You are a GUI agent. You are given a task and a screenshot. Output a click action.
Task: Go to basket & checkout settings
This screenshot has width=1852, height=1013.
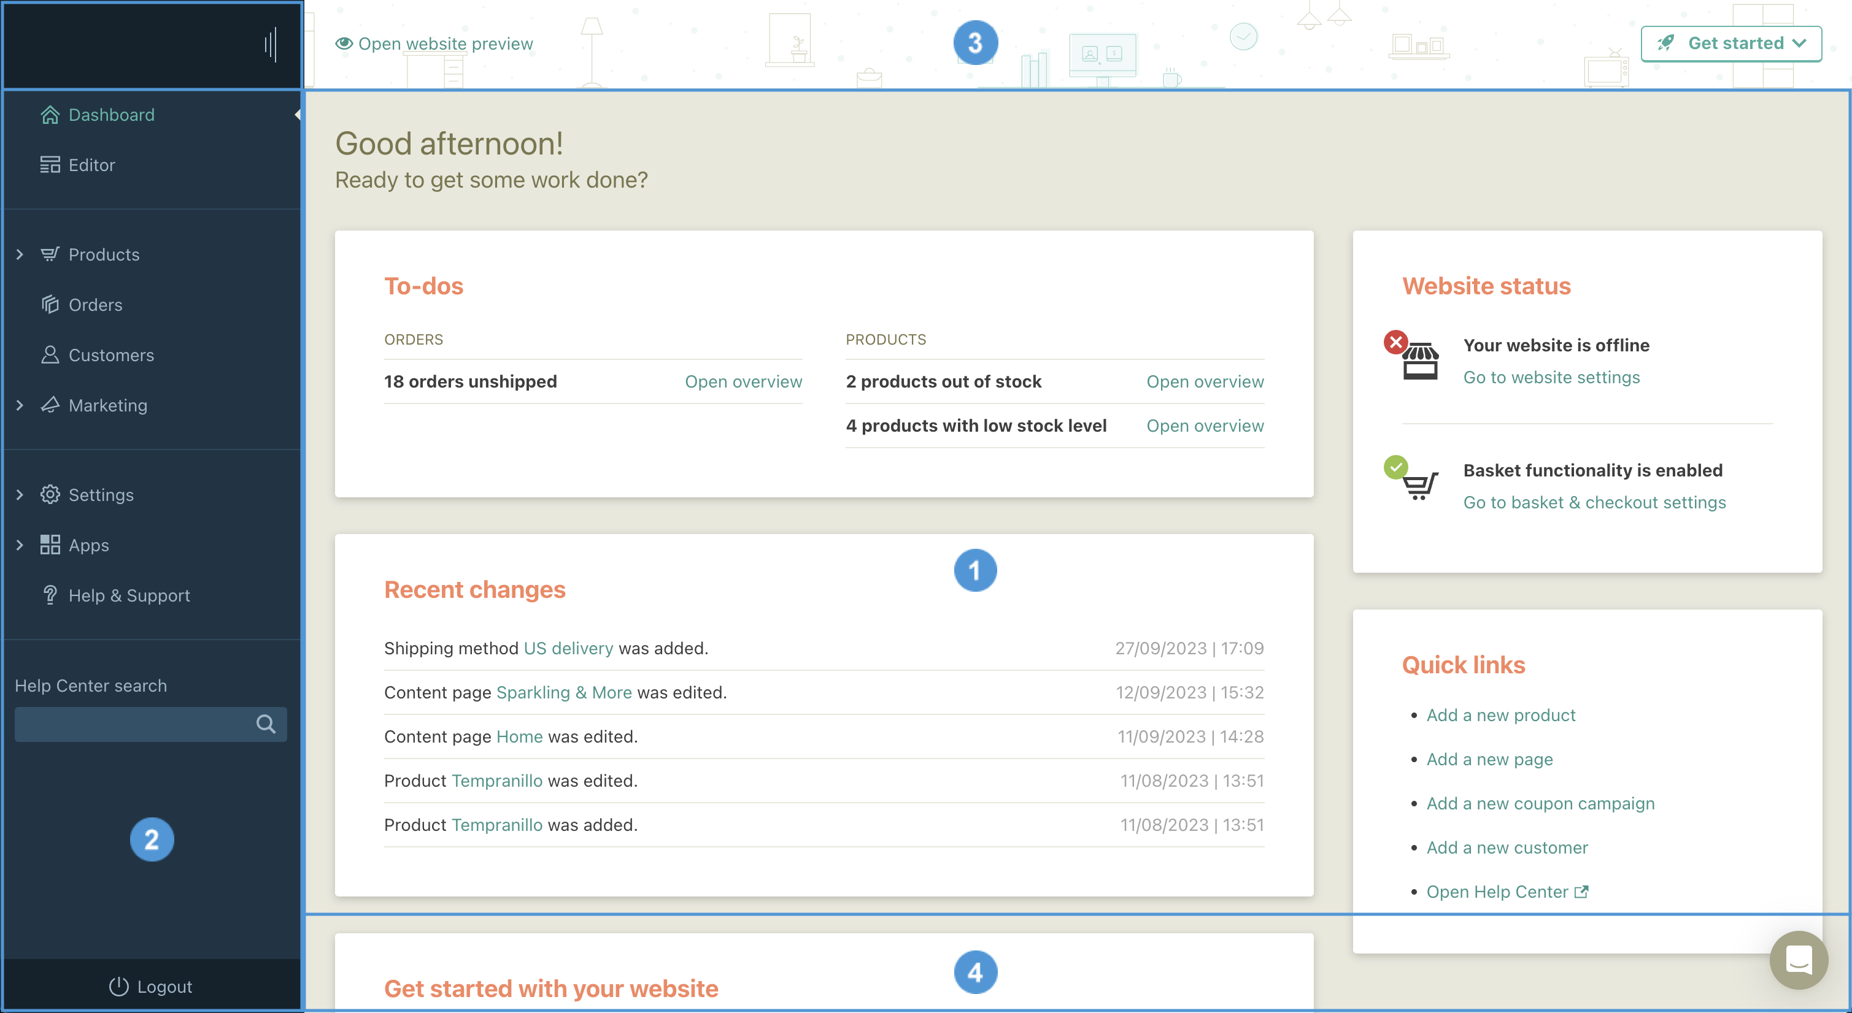(1595, 502)
